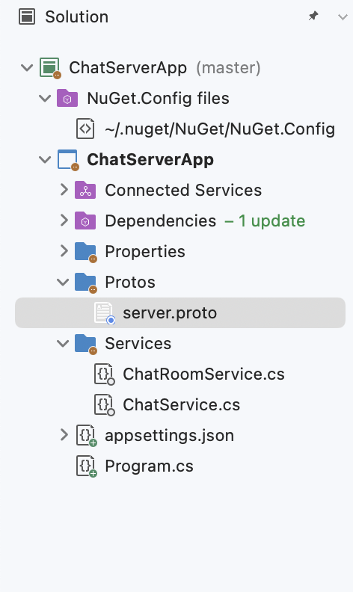The image size is (353, 592).
Task: Collapse the Protos folder
Action: click(x=63, y=282)
